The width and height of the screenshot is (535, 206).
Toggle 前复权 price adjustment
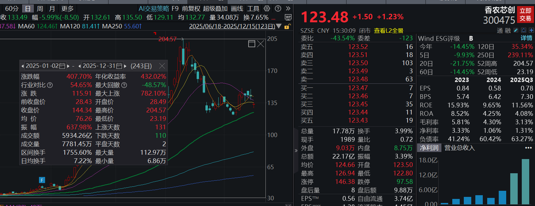(191, 8)
